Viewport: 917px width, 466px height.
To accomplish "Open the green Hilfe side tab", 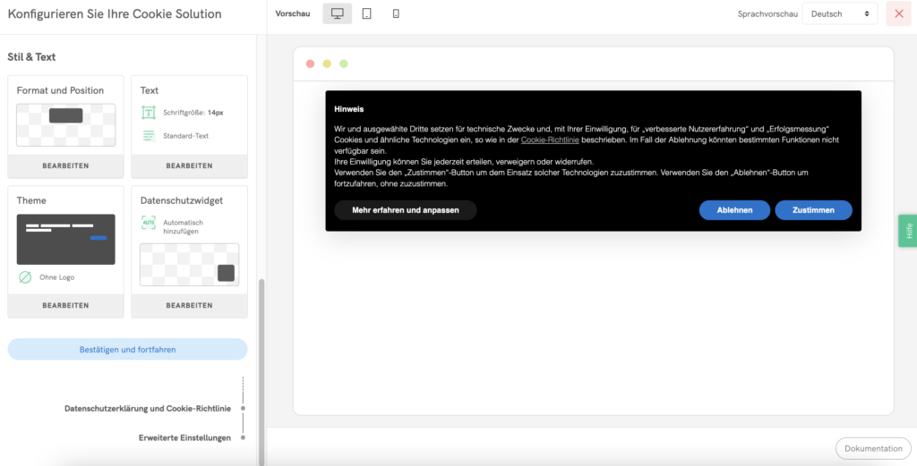I will tap(908, 231).
